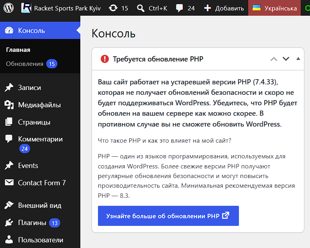
Task: Open the updates refresh icon showing 15
Action: 113,8
